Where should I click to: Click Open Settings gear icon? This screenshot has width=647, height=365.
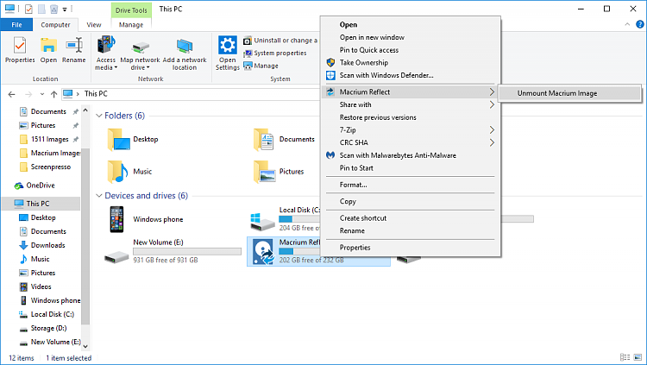228,45
